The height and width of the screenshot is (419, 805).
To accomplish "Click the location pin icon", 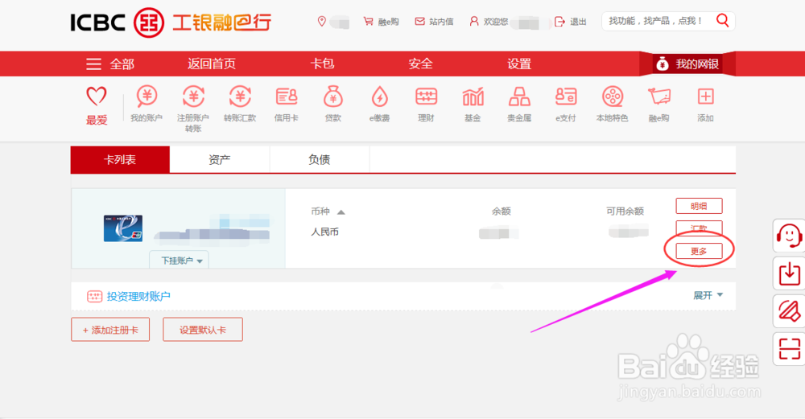I will pos(322,22).
